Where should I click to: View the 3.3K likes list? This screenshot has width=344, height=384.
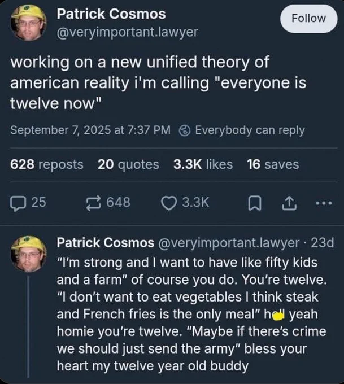tap(203, 164)
